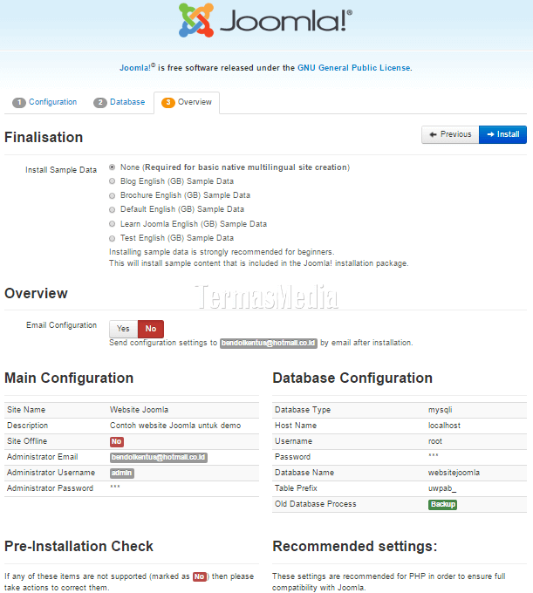Click the localhost host name value

[x=444, y=426]
